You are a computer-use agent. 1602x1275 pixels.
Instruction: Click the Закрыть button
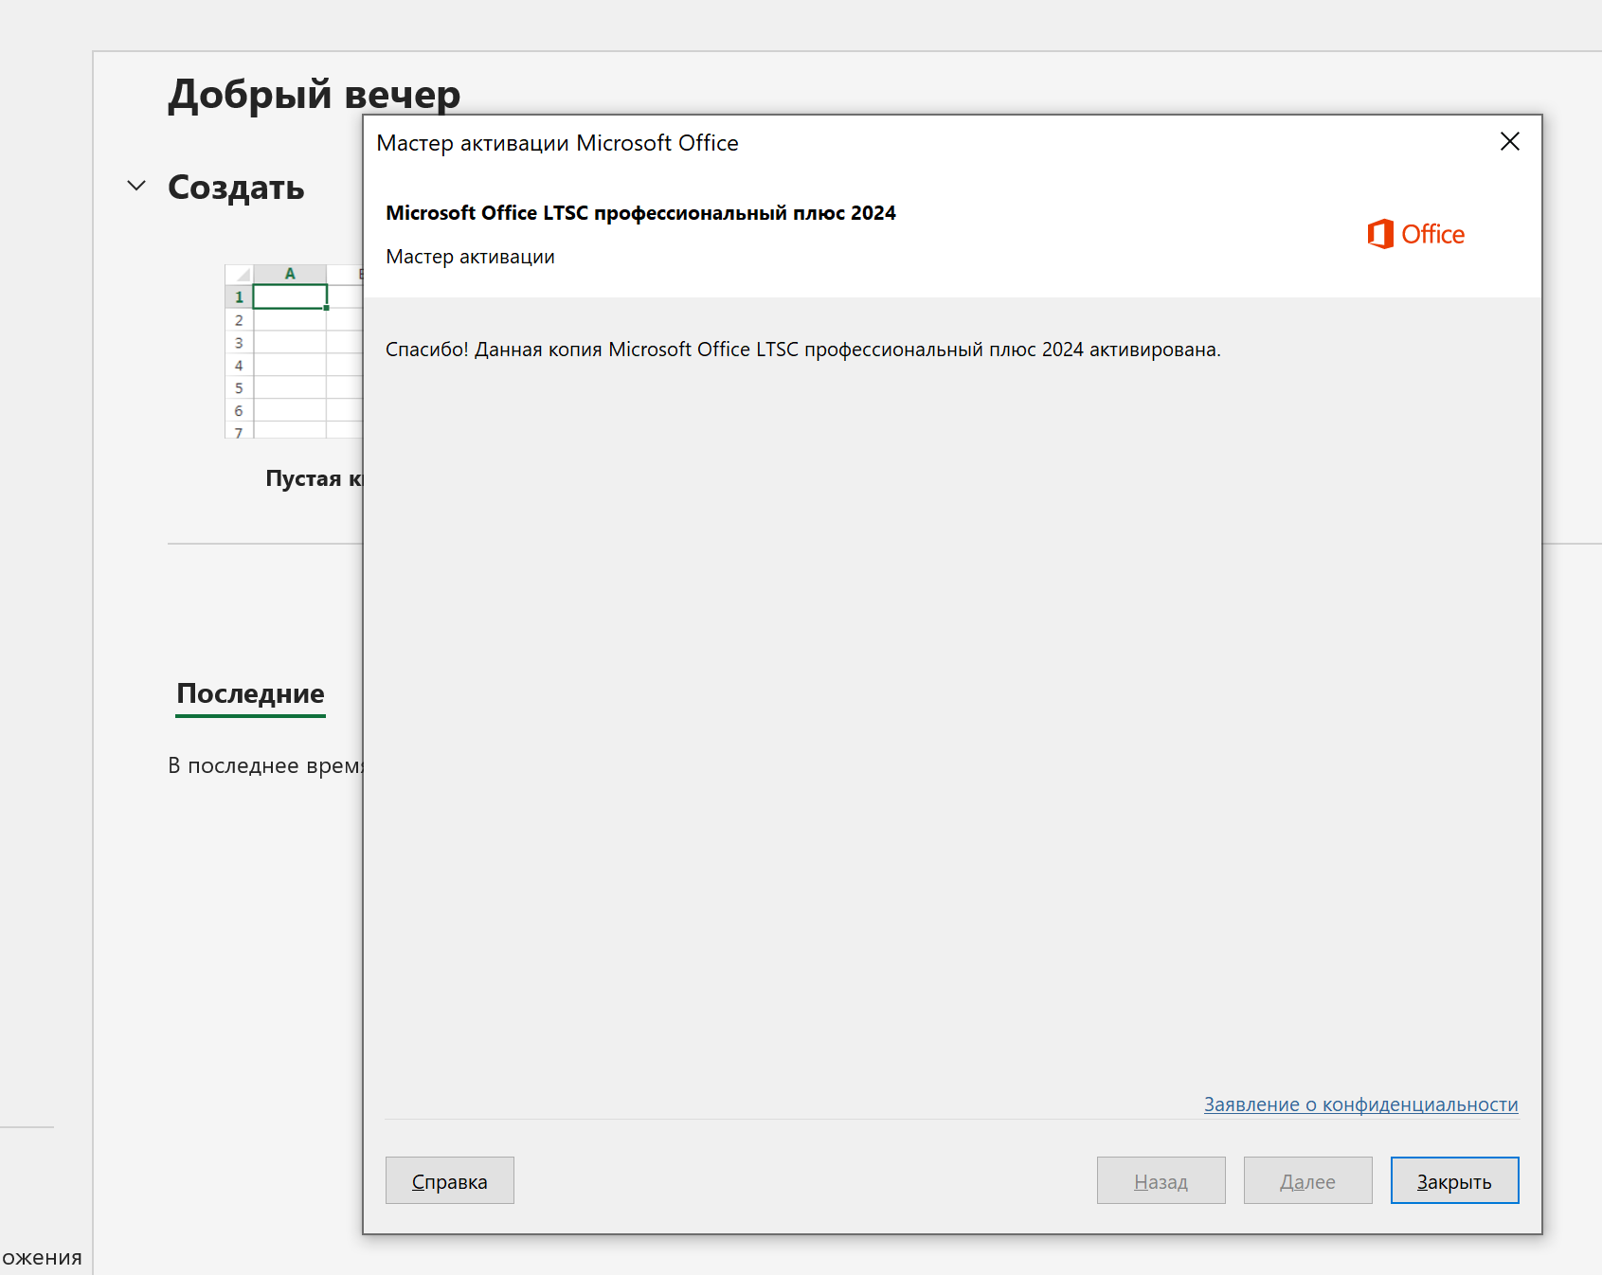[1454, 1180]
